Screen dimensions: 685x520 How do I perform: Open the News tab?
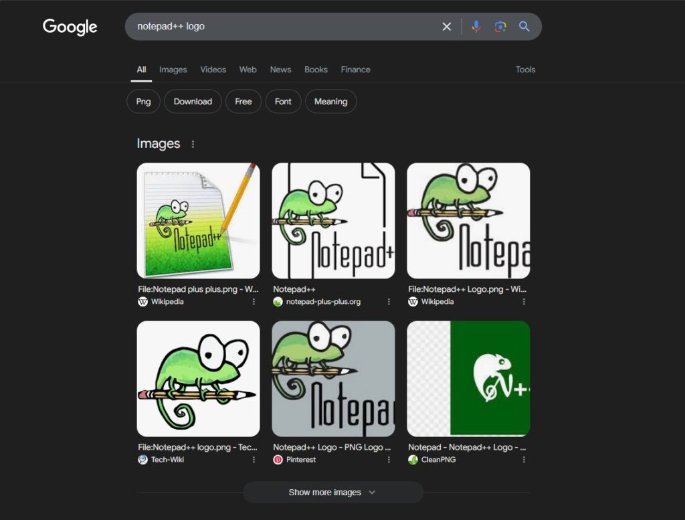click(x=280, y=70)
